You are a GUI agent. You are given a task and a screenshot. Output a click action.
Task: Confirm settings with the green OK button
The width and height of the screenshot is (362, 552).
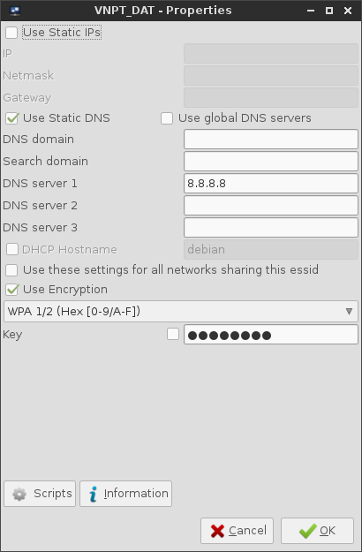pyautogui.click(x=317, y=531)
